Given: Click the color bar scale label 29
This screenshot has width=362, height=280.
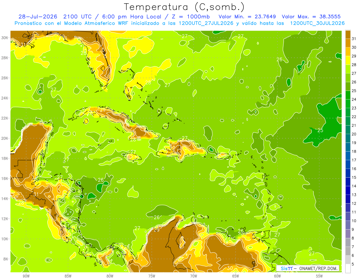Looking at the screenshot, I should (354, 56).
